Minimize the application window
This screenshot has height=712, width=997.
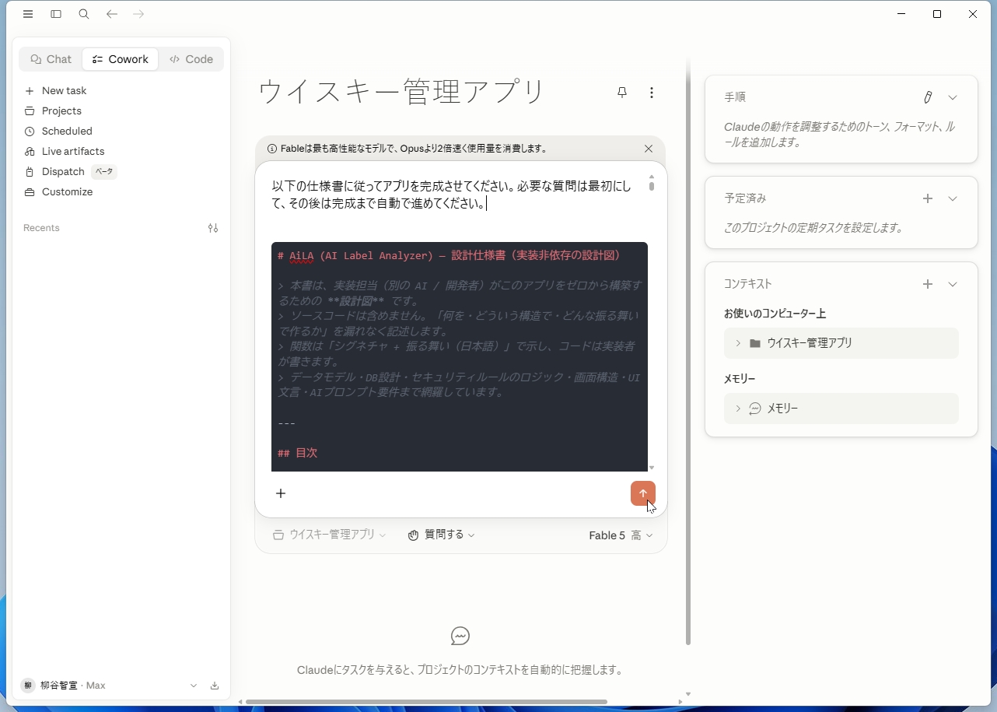pos(901,14)
